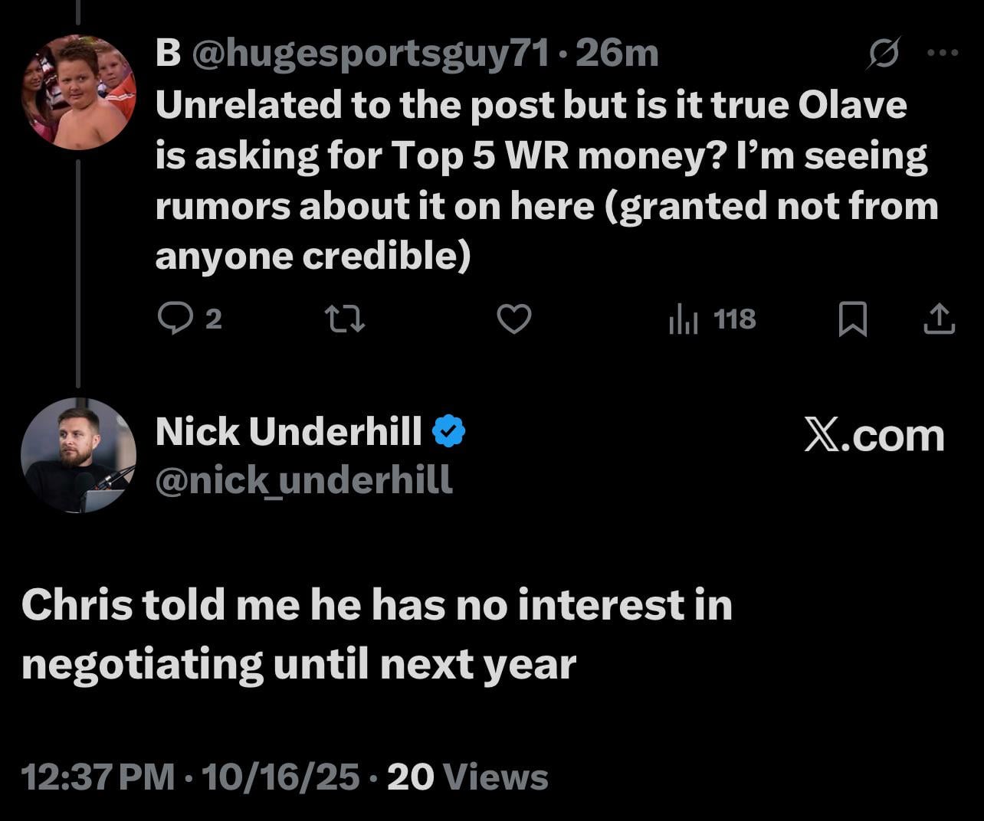Open the three-dot more options menu
Screen dimensions: 984x821
click(x=943, y=54)
